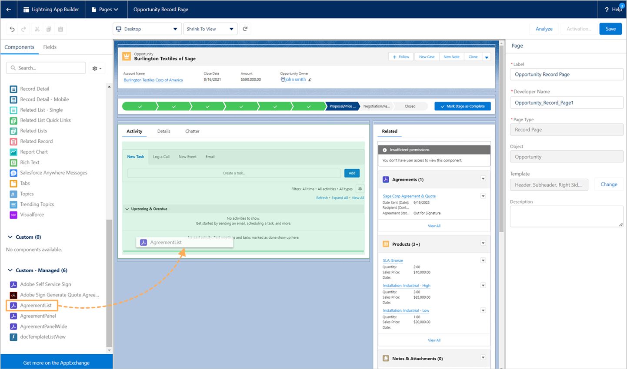Click Mark Stage as Complete button
627x369 pixels.
463,106
